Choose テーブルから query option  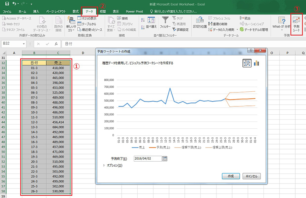coord(87,24)
